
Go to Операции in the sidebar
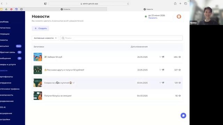pos(5,34)
